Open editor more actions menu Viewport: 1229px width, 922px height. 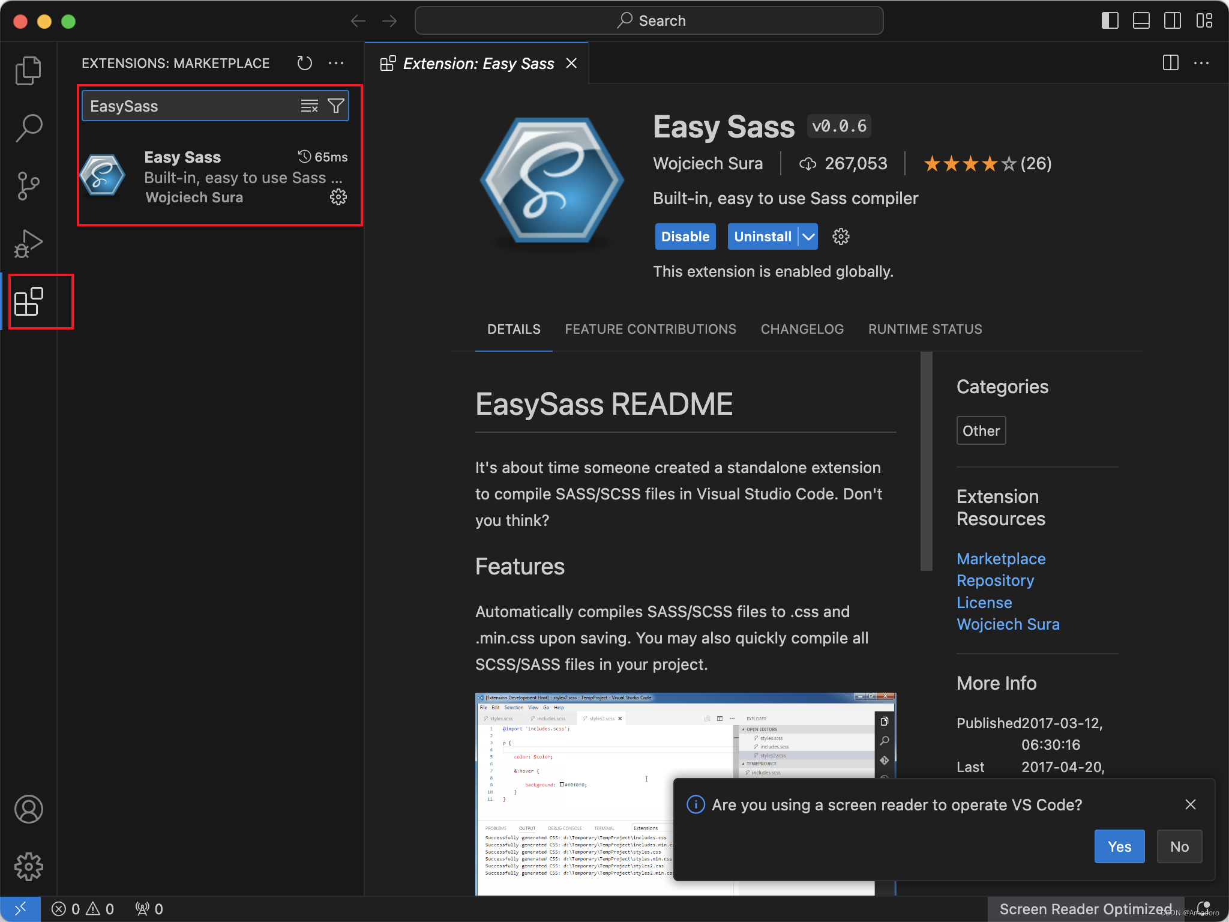click(x=1201, y=63)
